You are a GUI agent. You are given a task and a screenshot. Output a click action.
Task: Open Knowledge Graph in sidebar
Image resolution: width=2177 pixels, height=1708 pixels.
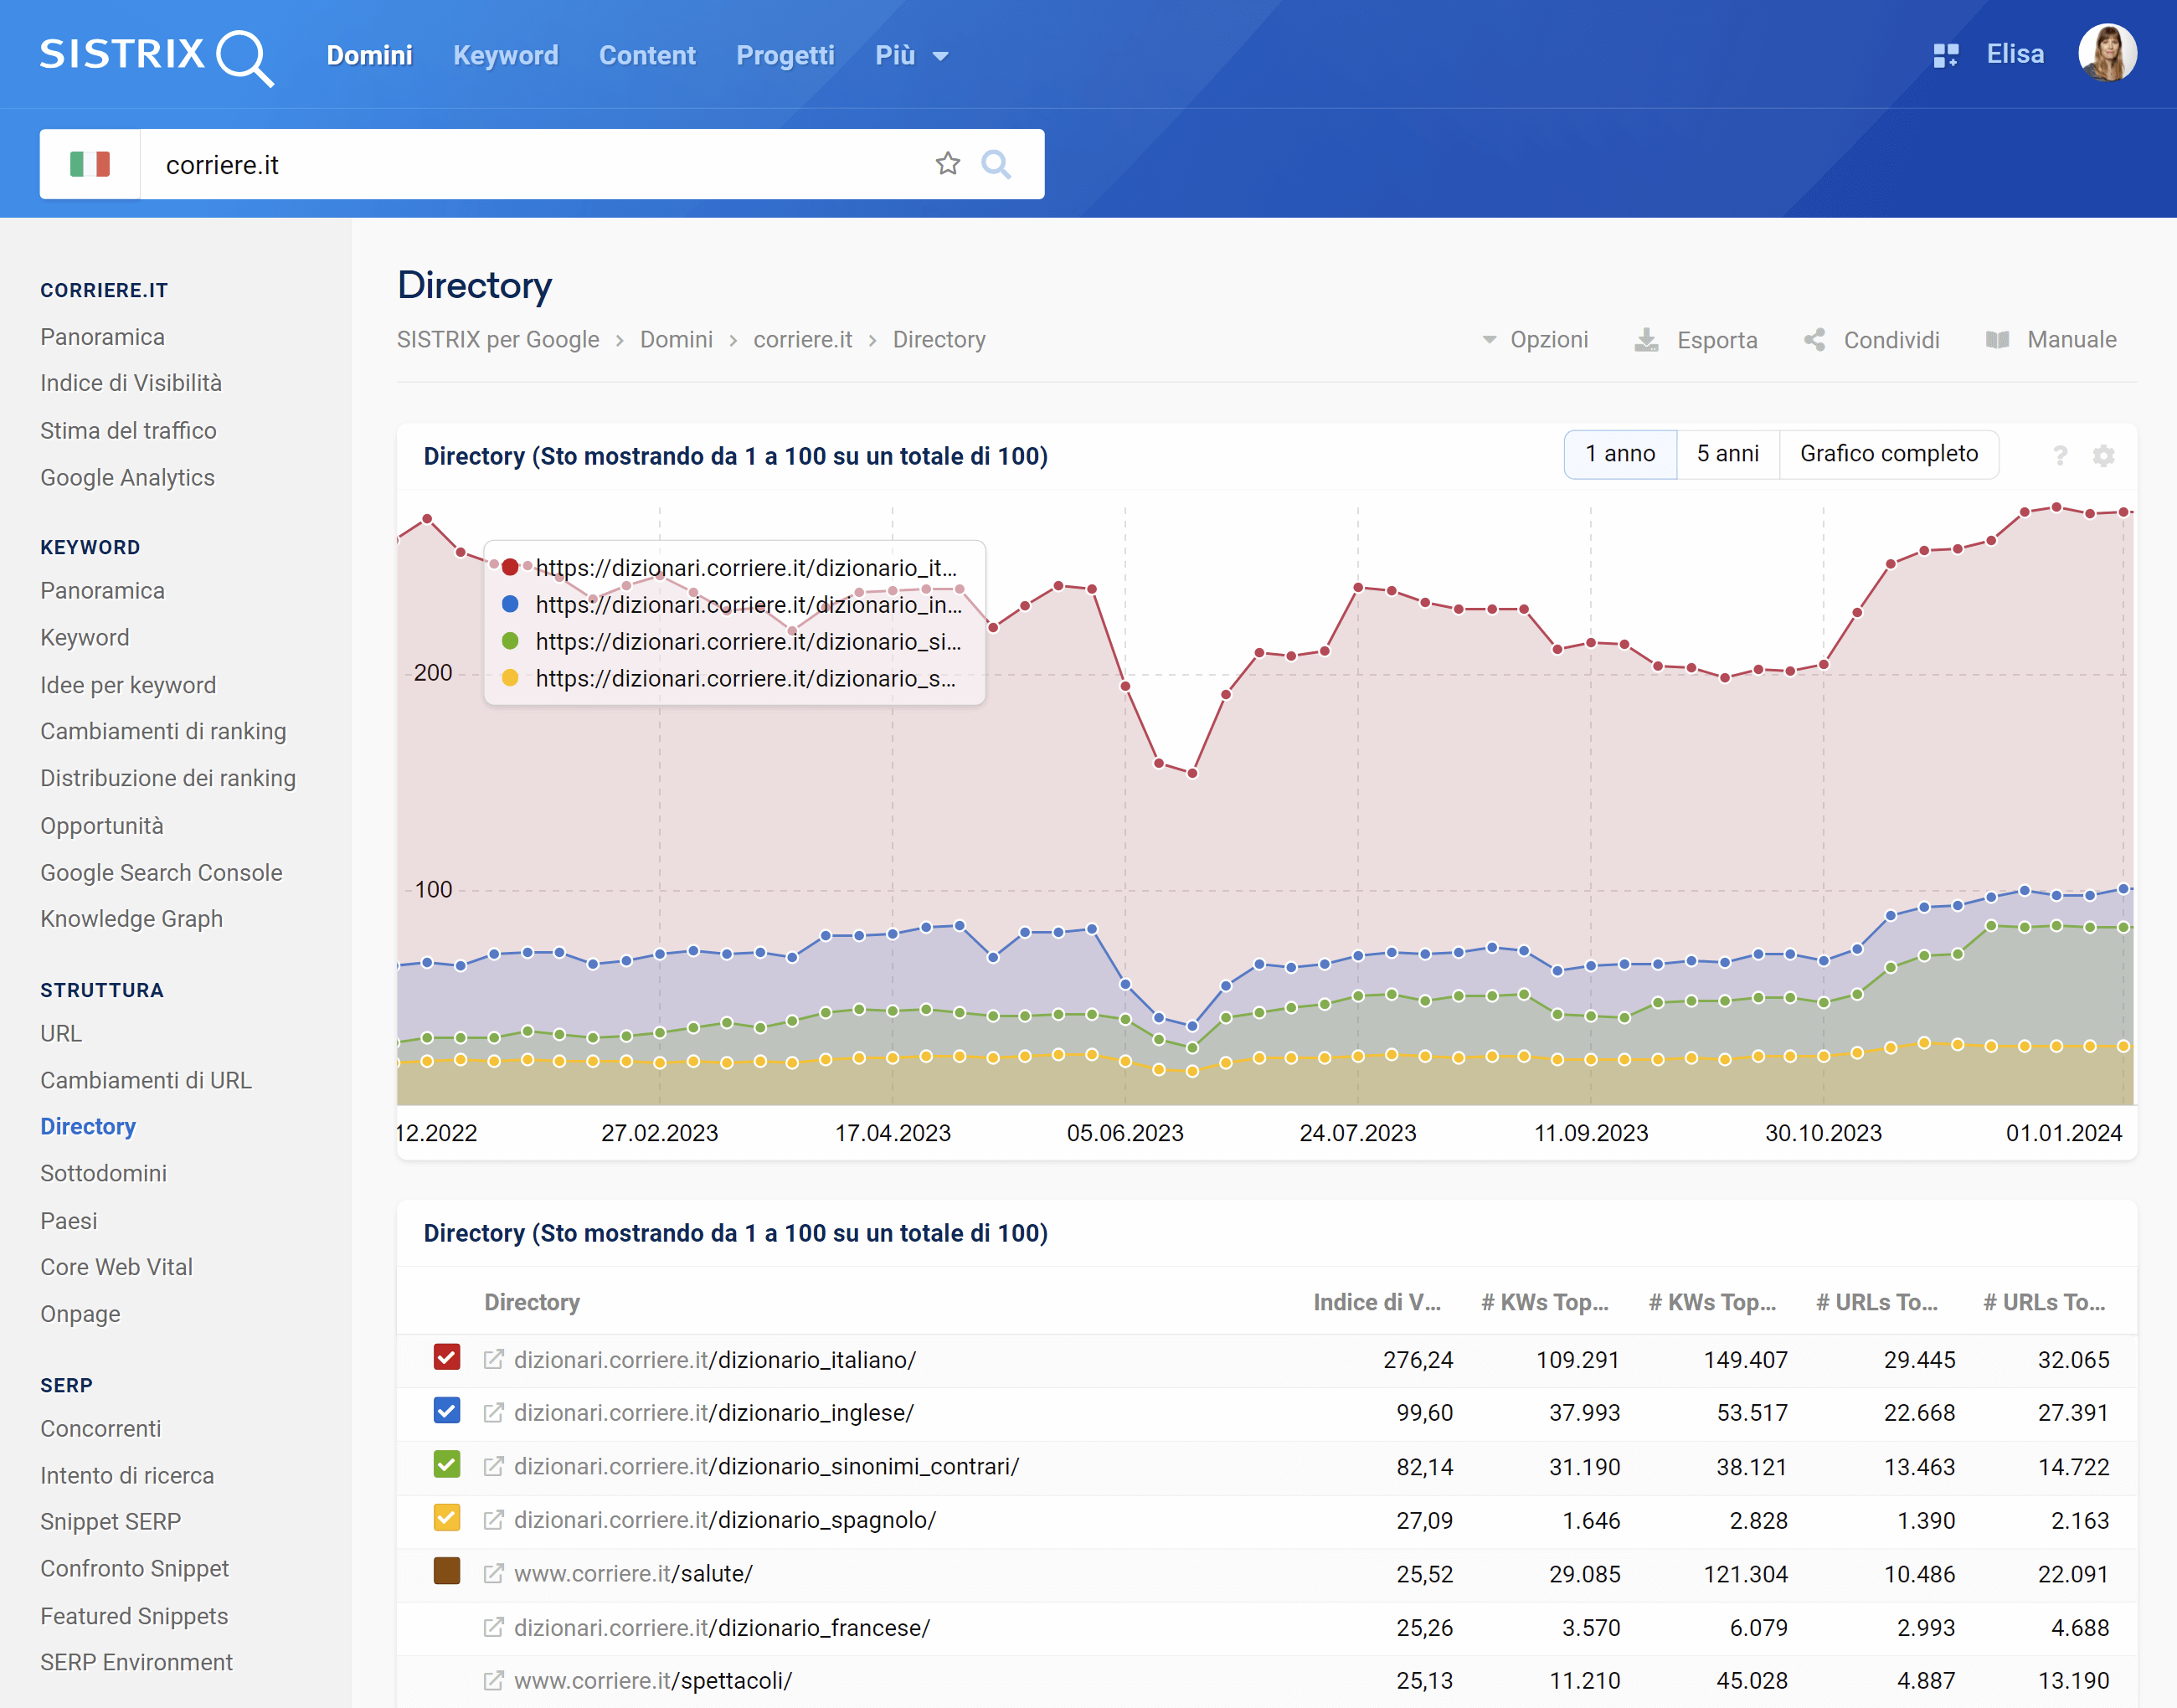[x=131, y=919]
